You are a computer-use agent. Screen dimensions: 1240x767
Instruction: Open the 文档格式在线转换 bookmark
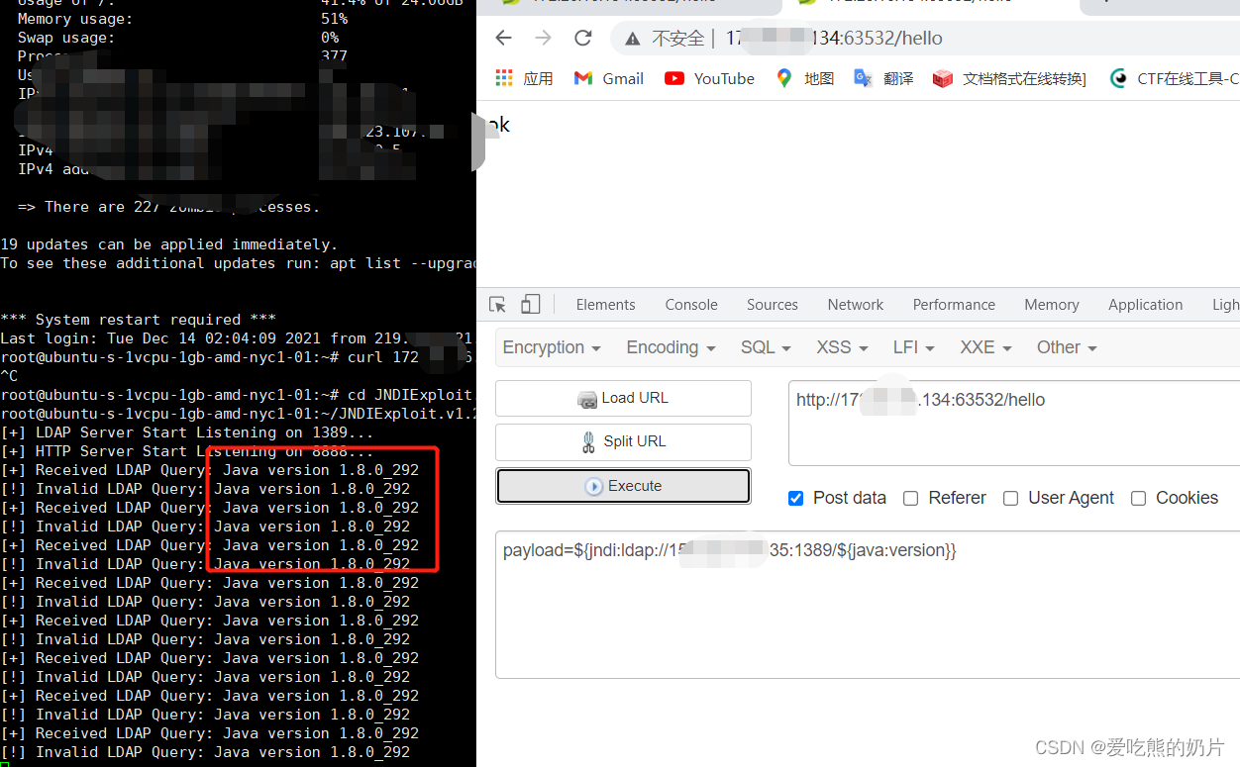1009,78
